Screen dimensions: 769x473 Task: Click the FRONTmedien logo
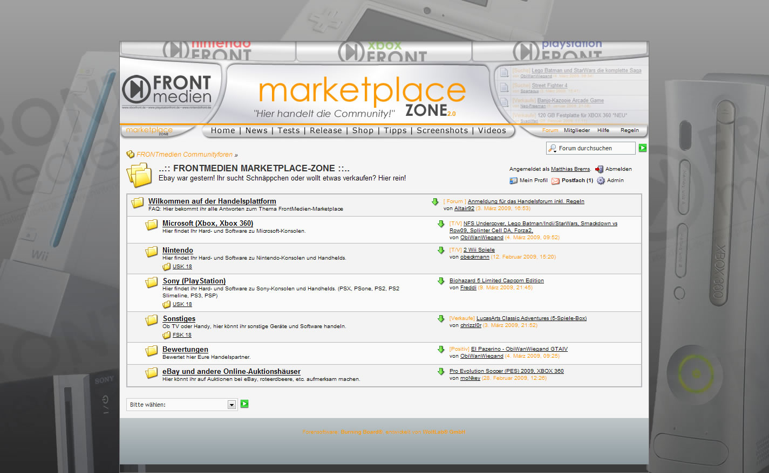click(167, 89)
